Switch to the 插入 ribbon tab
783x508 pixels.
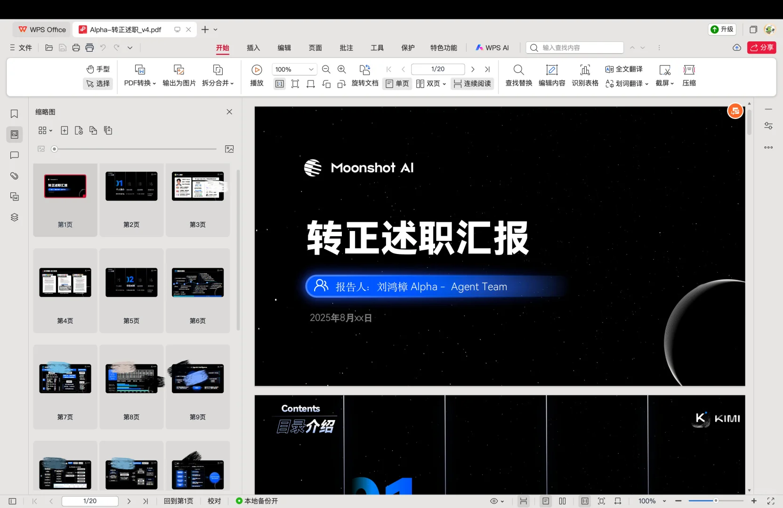(x=253, y=48)
